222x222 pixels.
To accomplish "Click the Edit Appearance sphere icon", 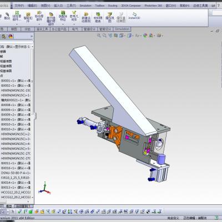I will click(x=145, y=35).
